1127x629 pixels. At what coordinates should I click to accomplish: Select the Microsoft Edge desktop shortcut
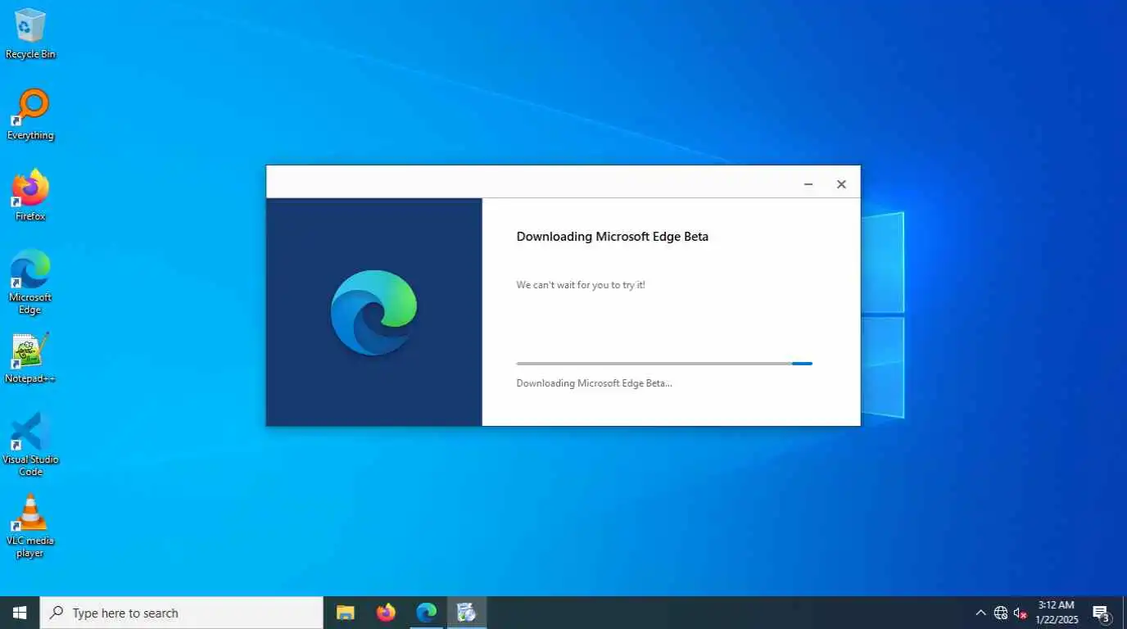click(x=30, y=282)
